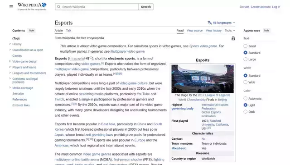290x165 pixels.
Task: Open the League of Legends stage image
Action: [x=203, y=79]
